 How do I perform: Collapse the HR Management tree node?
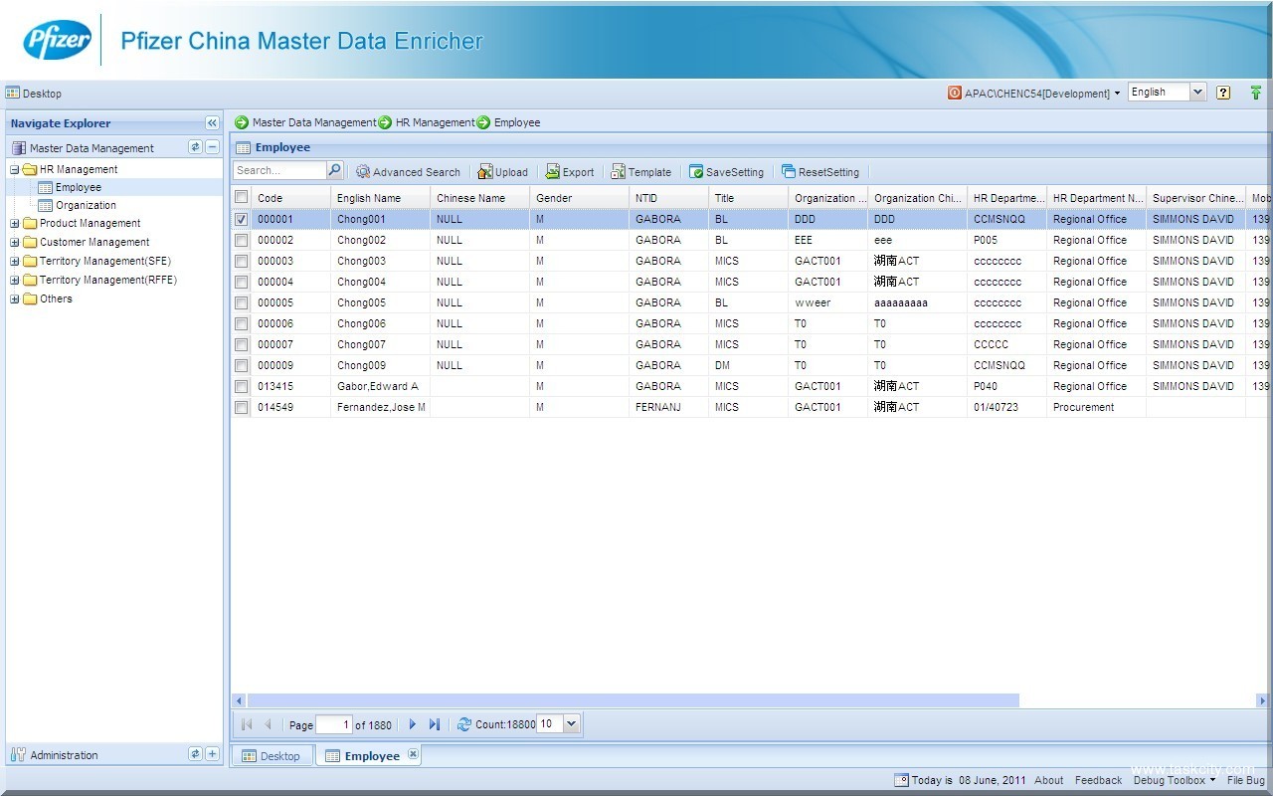pos(15,169)
